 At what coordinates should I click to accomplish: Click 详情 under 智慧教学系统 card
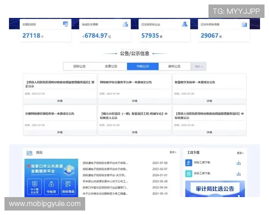(x=209, y=101)
